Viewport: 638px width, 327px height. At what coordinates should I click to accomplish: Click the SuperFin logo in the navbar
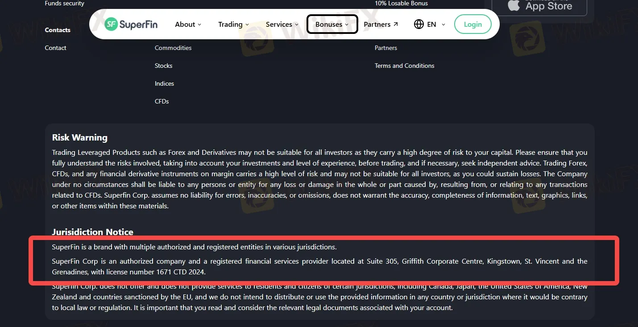(131, 25)
